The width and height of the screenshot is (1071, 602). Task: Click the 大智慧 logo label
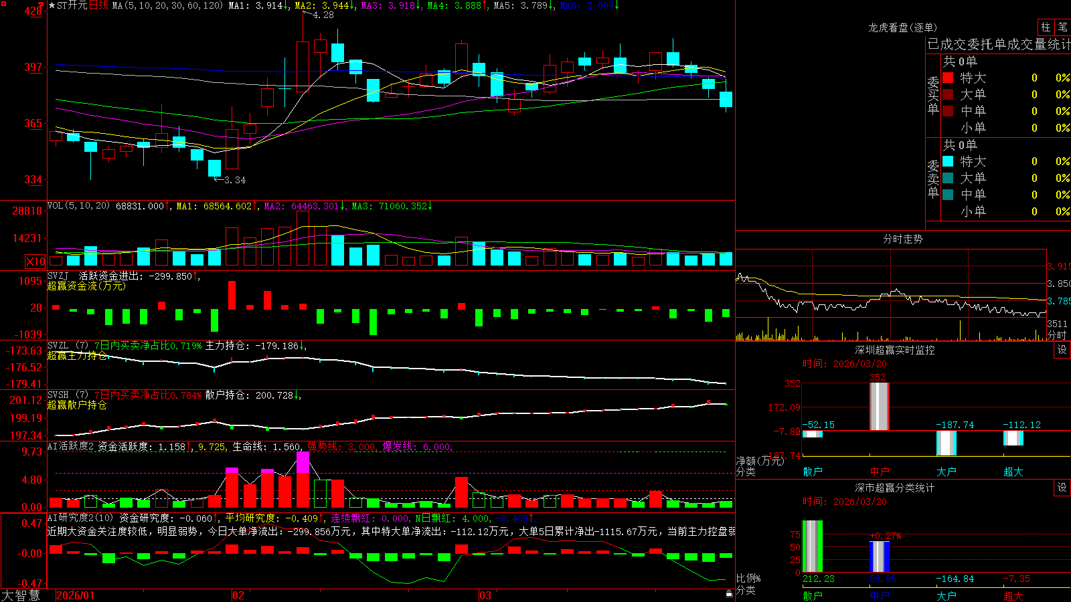point(21,595)
